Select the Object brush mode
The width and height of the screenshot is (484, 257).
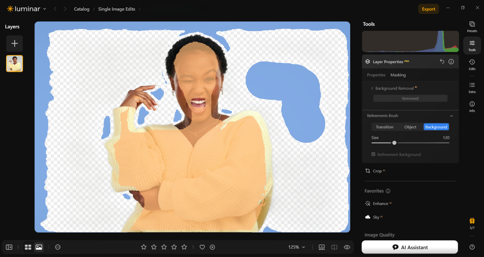(x=410, y=127)
